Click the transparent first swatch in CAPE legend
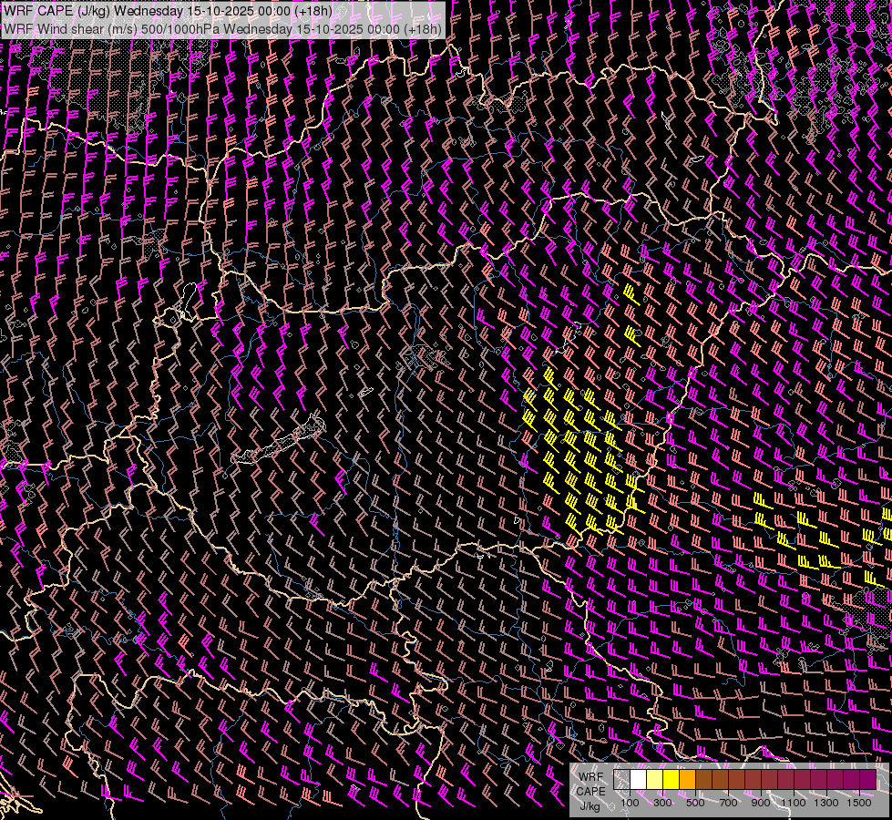Screen dimensions: 892x820 click(x=621, y=780)
